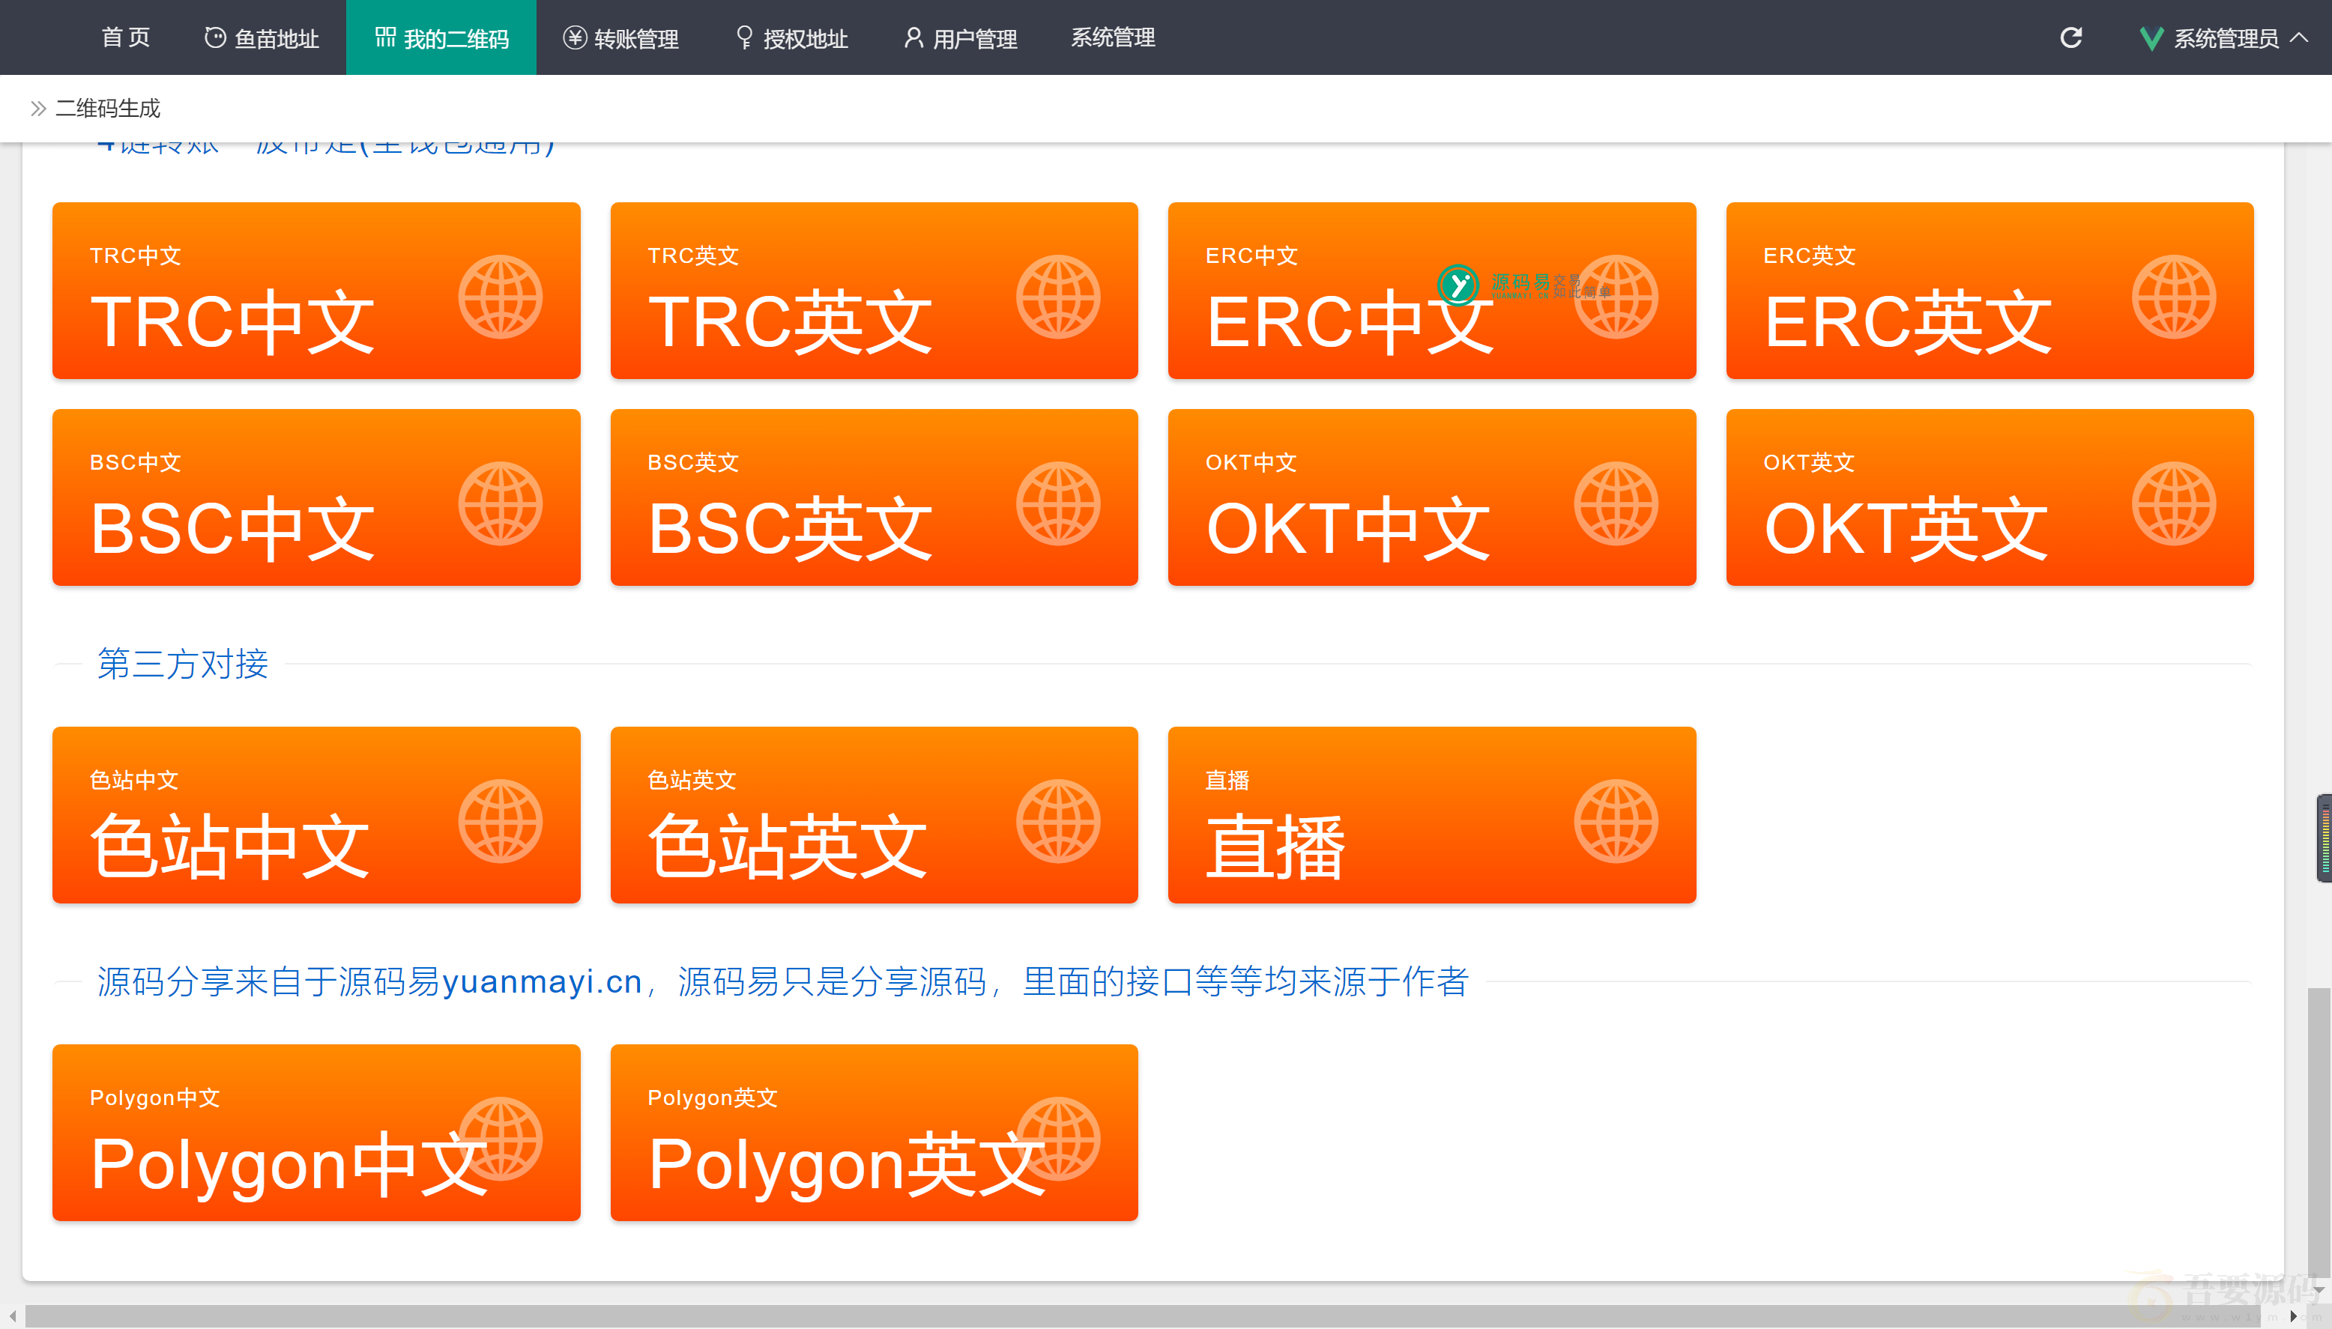
Task: Open the BSC中文 card
Action: 315,497
